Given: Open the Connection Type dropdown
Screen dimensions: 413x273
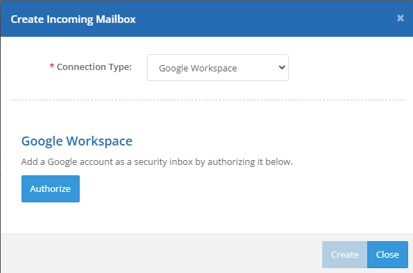Looking at the screenshot, I should click(218, 68).
